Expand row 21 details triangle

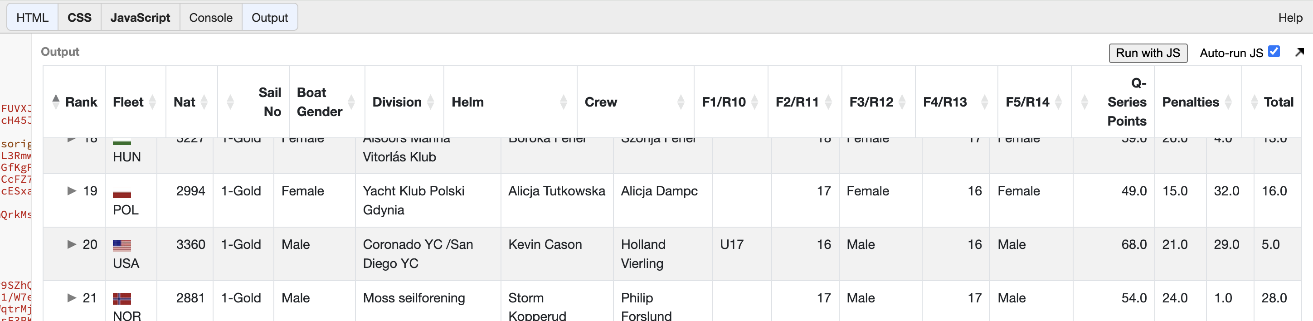pos(72,298)
